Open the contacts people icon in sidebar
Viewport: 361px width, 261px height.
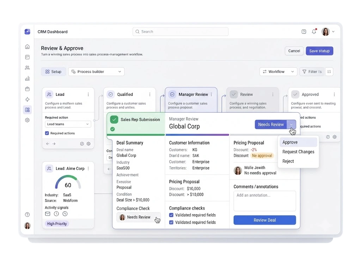pos(27,68)
